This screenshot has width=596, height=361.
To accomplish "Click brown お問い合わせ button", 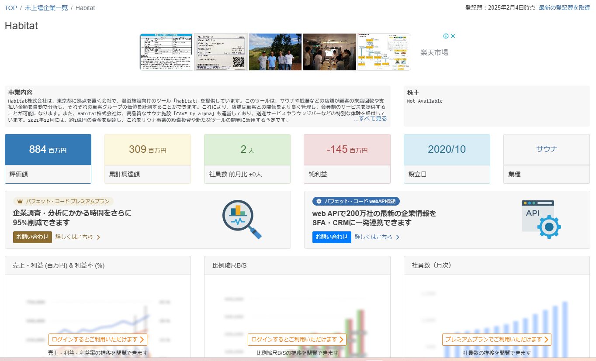I will tap(32, 237).
